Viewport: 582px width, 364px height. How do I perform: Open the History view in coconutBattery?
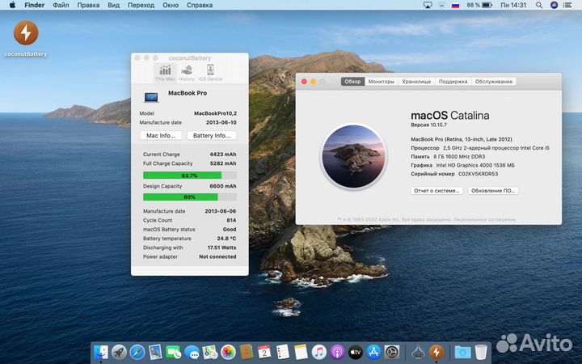[187, 73]
